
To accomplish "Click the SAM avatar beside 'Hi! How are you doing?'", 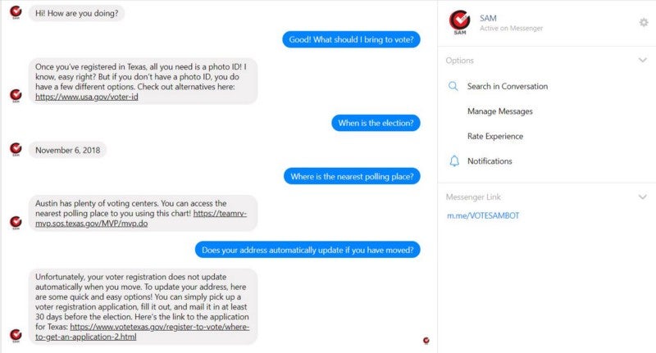I will click(16, 12).
